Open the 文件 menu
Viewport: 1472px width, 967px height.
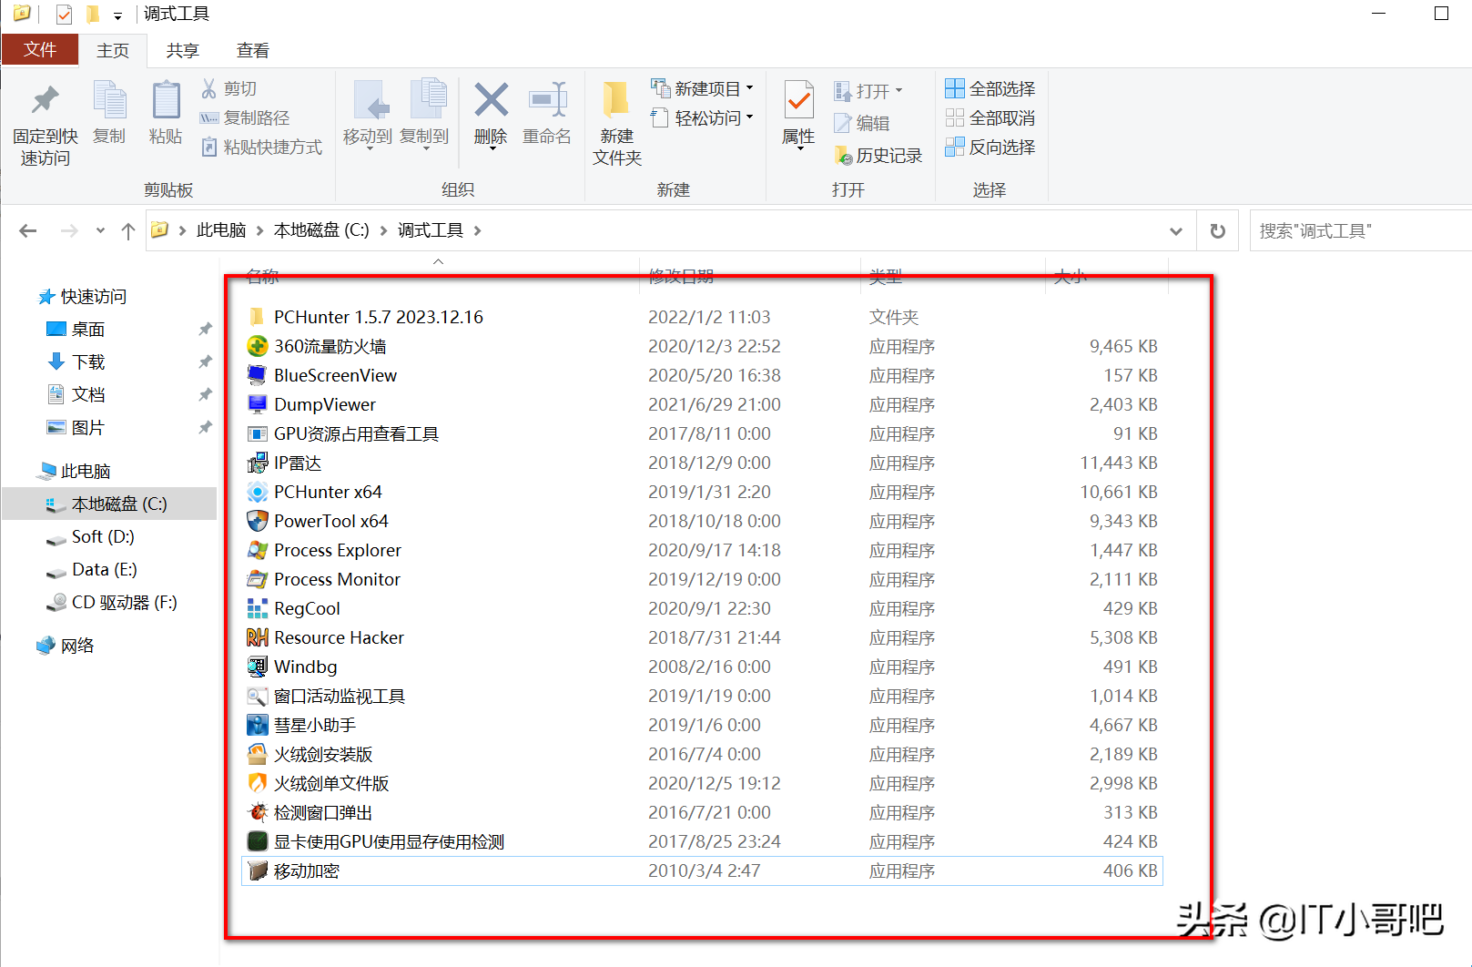coord(40,49)
